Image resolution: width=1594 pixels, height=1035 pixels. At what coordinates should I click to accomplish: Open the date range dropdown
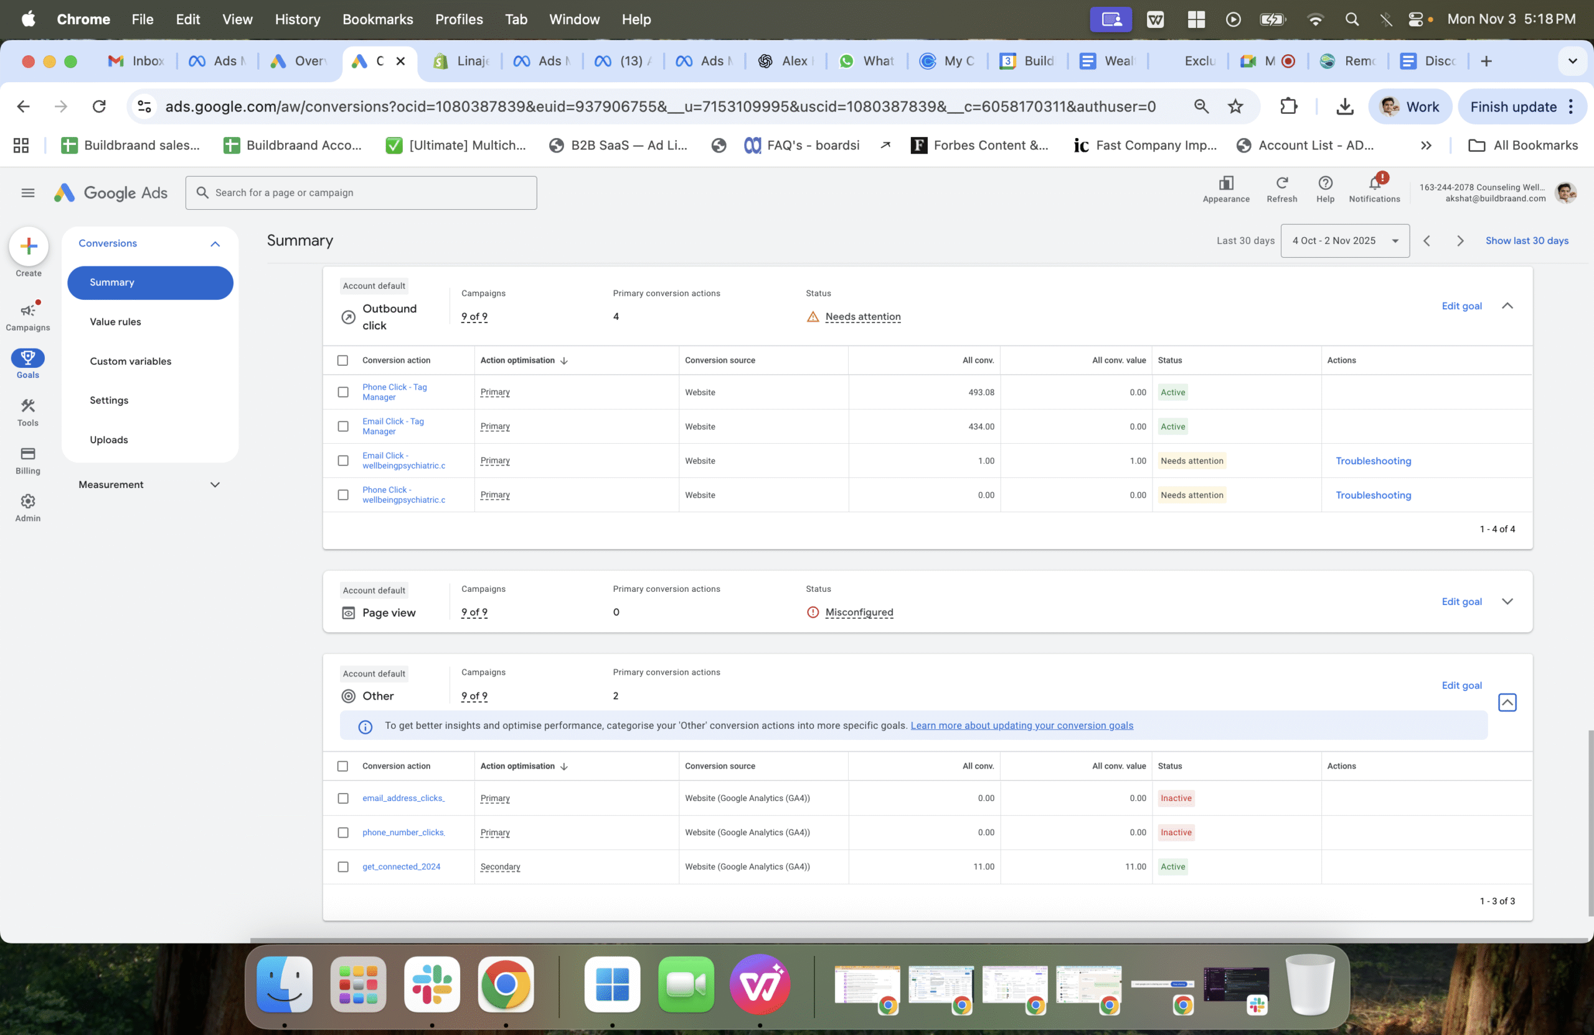(1344, 241)
